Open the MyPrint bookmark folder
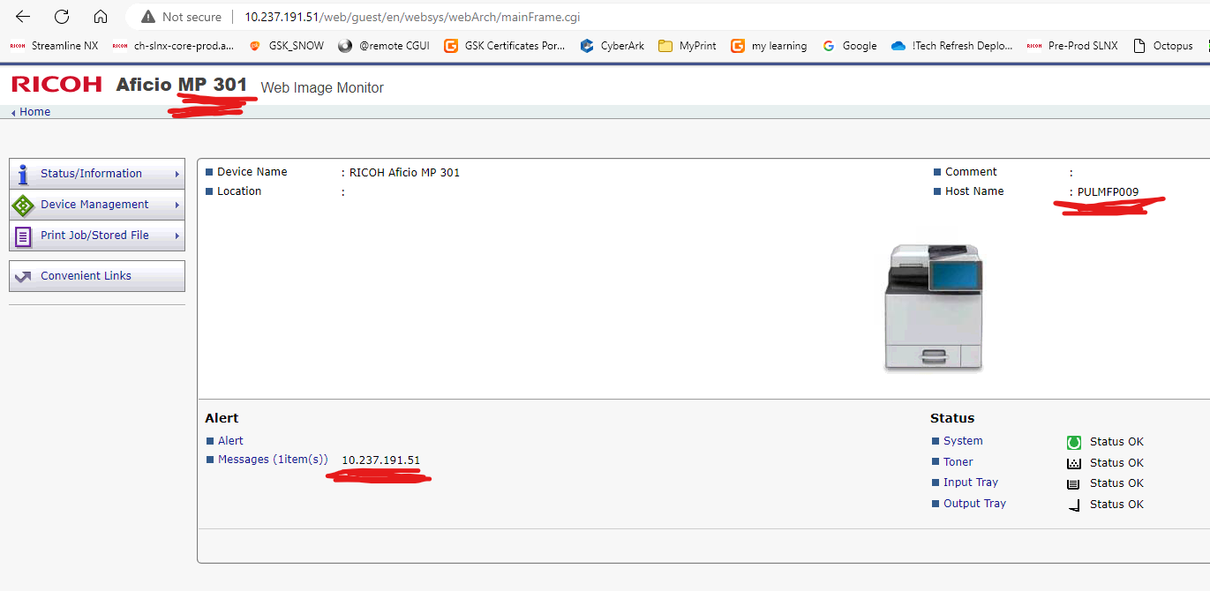 pyautogui.click(x=688, y=46)
